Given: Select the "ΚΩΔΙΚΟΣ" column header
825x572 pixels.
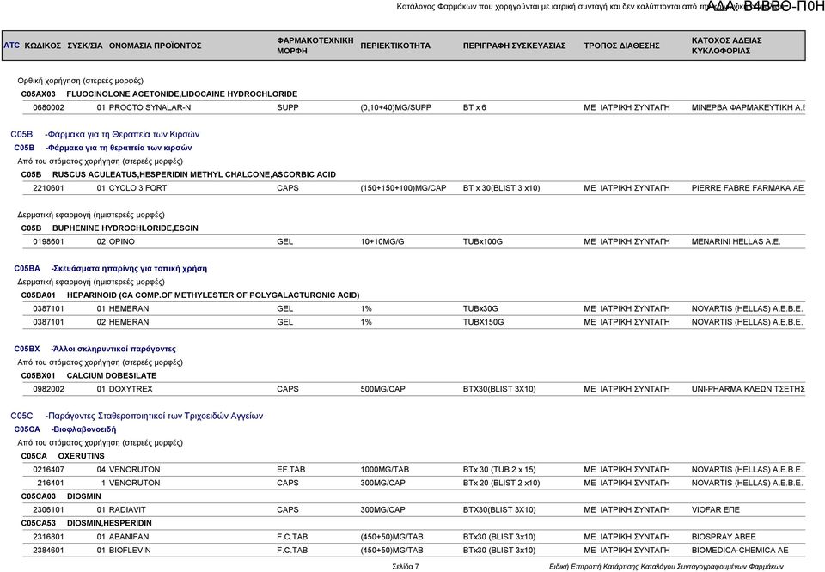Looking at the screenshot, I should (x=43, y=46).
